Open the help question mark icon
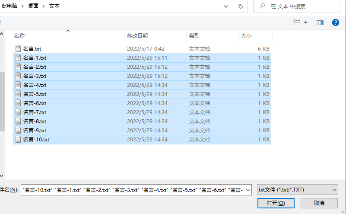 click(x=335, y=22)
